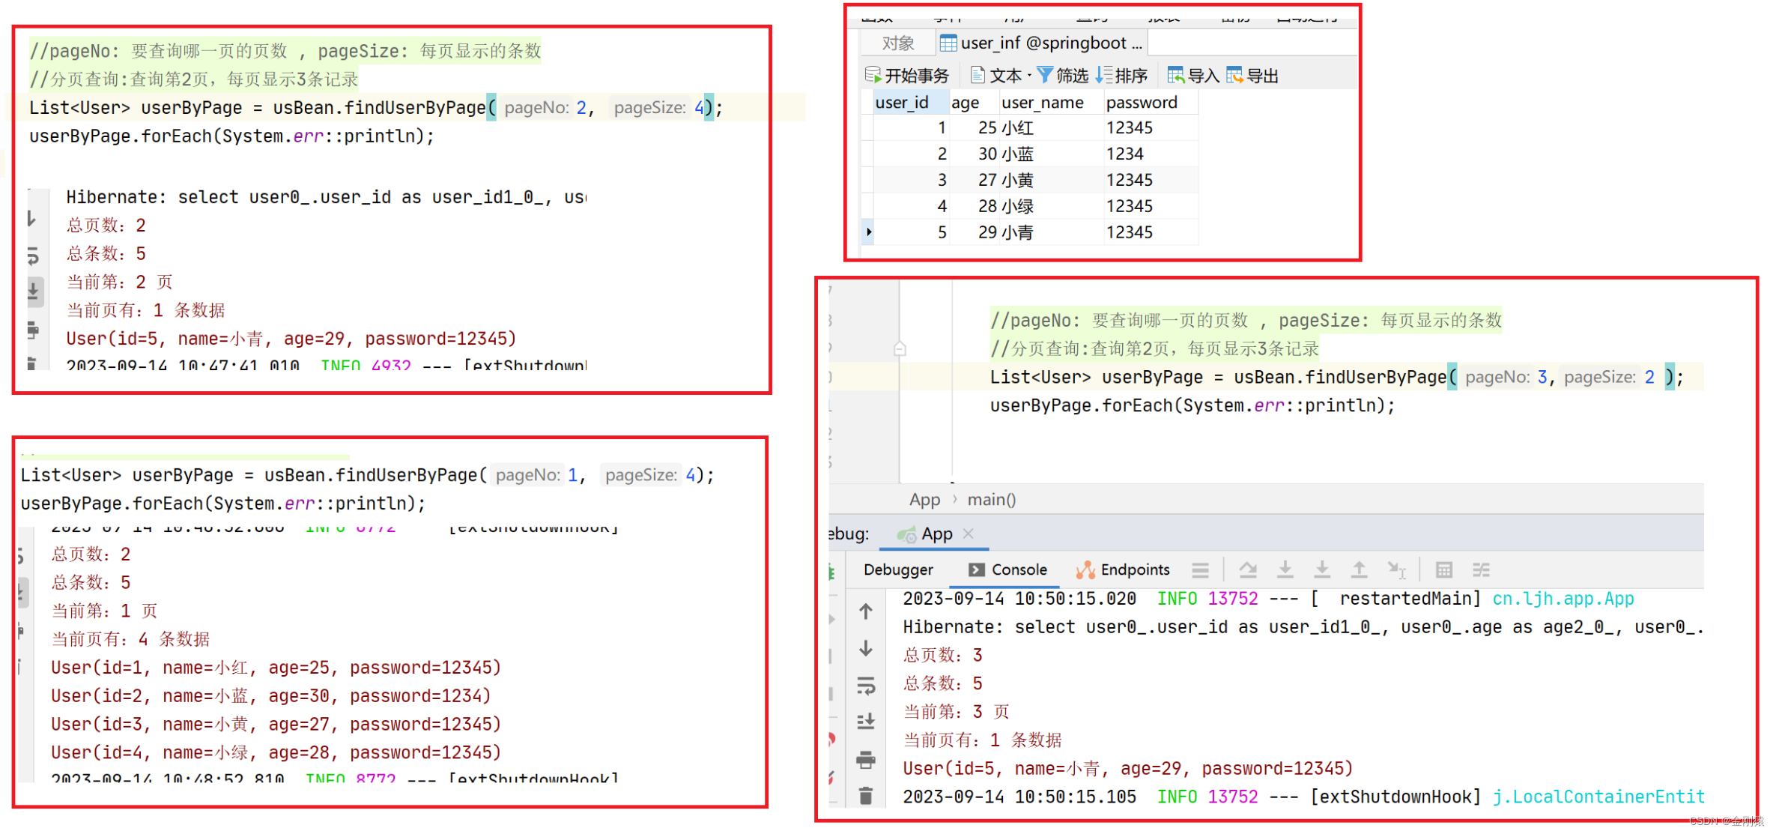Click the current-row arrow marker beside row 5
The image size is (1776, 834).
coord(868,232)
